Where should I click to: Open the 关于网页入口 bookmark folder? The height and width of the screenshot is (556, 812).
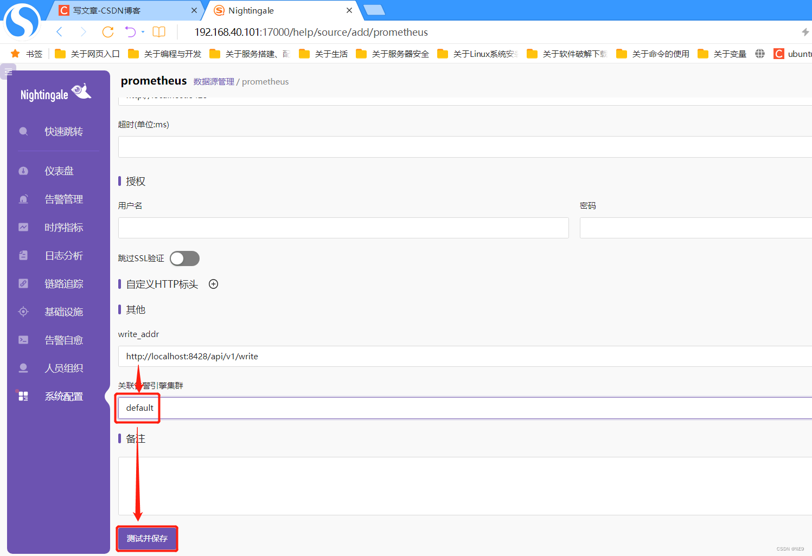pyautogui.click(x=87, y=54)
